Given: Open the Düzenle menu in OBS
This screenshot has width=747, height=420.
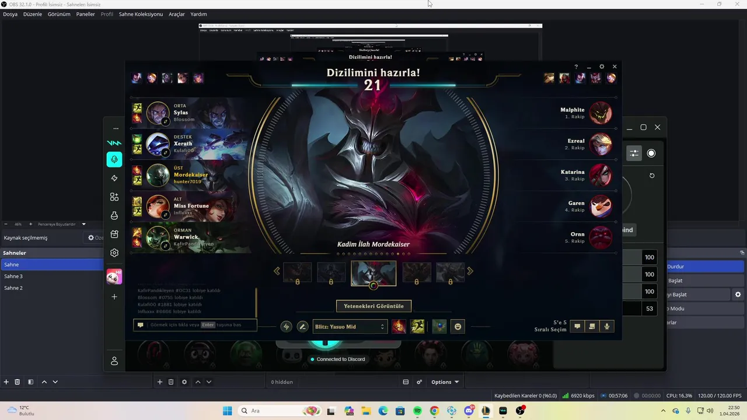Looking at the screenshot, I should click(x=33, y=14).
